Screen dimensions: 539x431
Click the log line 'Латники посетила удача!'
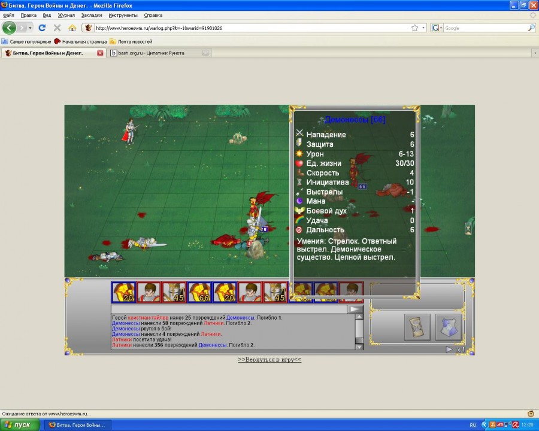coord(141,339)
